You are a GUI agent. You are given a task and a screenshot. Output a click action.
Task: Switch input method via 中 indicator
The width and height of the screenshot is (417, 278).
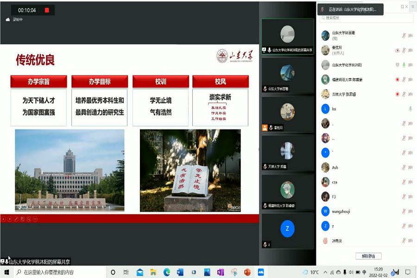364,272
